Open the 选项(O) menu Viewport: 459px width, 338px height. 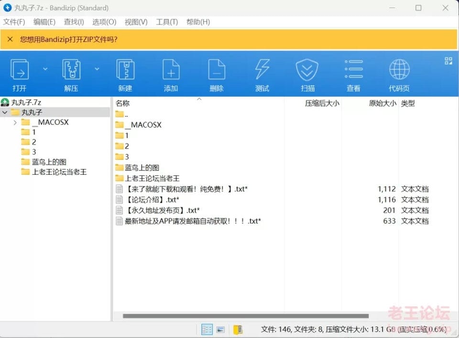tap(104, 22)
